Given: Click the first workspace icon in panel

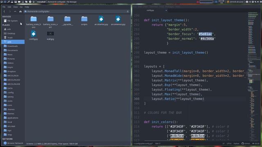Looking at the screenshot, I should point(2,2).
